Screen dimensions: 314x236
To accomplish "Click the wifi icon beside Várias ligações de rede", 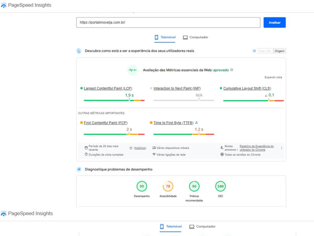I will pyautogui.click(x=154, y=154).
